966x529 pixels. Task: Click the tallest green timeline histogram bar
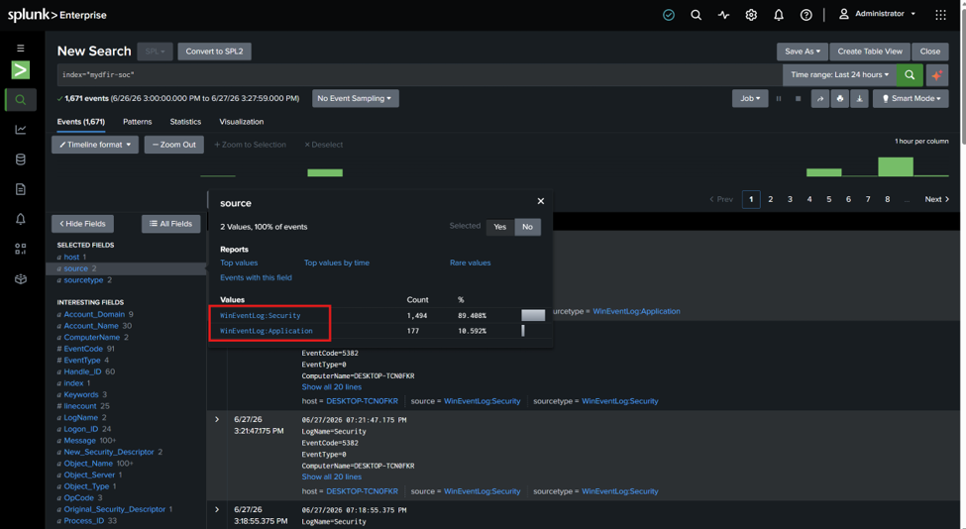(895, 166)
